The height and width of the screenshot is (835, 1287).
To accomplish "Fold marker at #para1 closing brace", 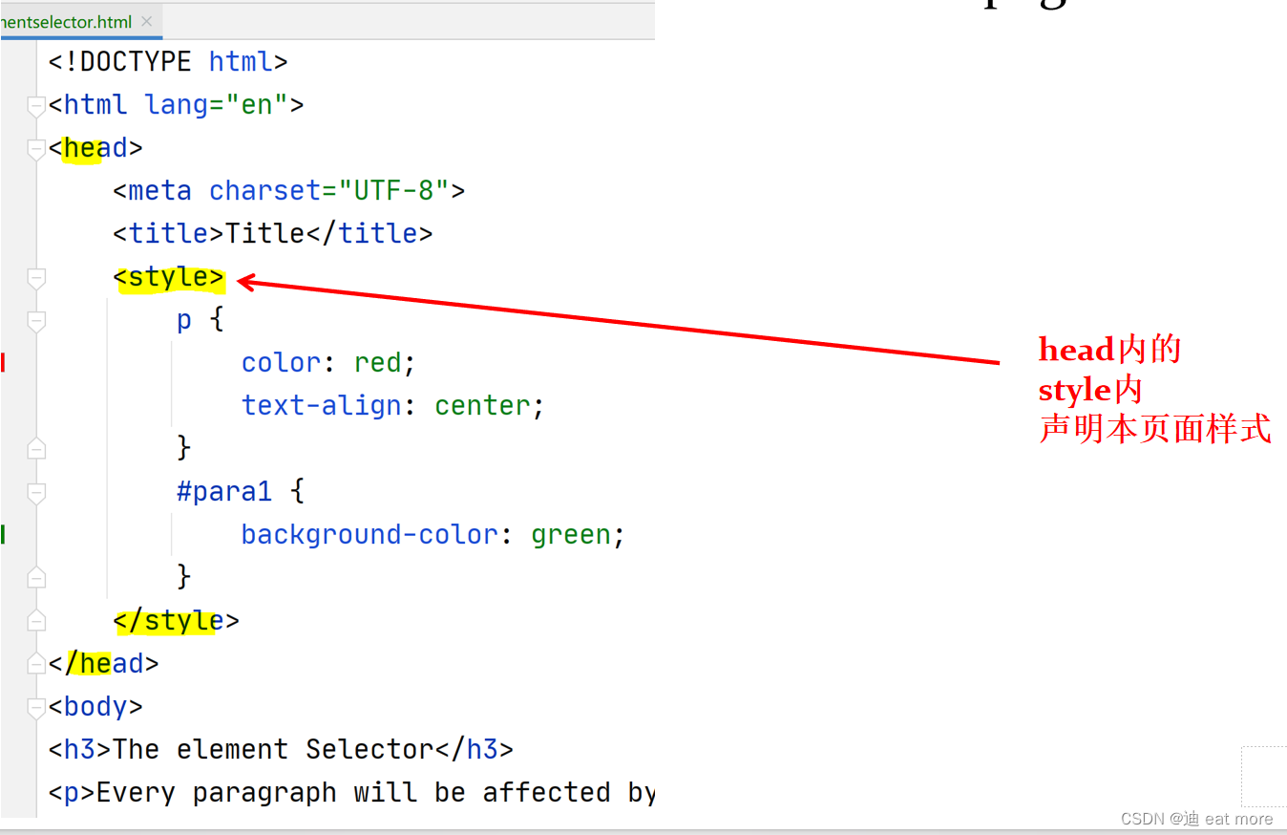I will pyautogui.click(x=36, y=576).
